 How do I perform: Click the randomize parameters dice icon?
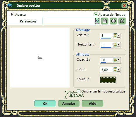[113, 21]
